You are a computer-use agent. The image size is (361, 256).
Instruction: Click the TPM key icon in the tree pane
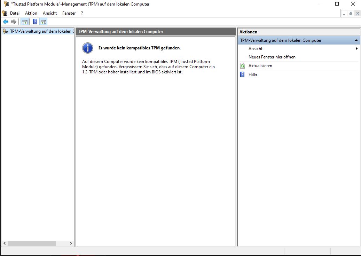[6, 31]
